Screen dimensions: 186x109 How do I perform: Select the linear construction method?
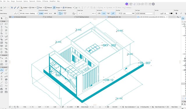click(x=41, y=14)
